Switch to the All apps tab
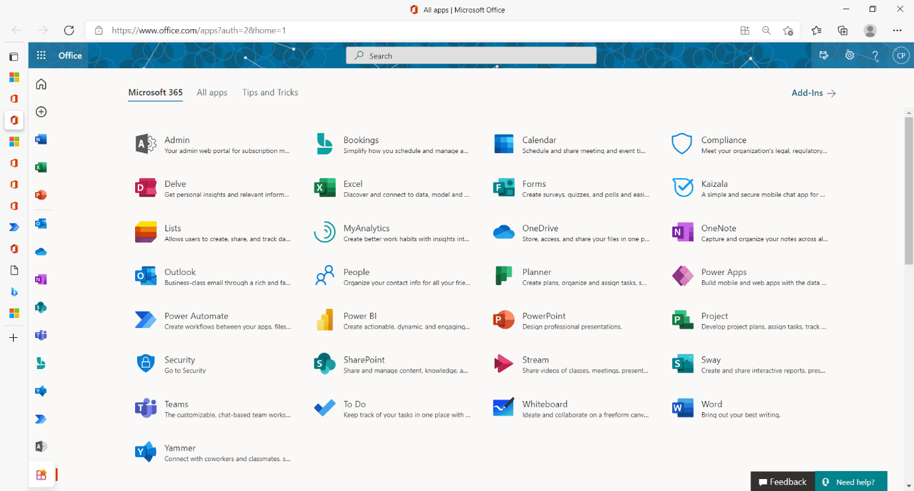This screenshot has width=914, height=491. [x=212, y=92]
